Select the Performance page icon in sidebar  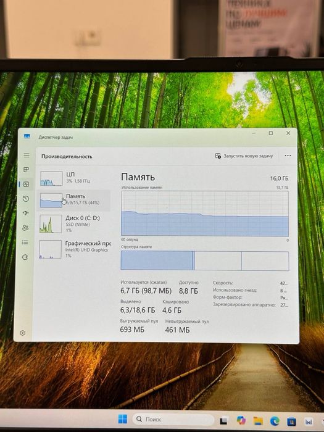(26, 185)
